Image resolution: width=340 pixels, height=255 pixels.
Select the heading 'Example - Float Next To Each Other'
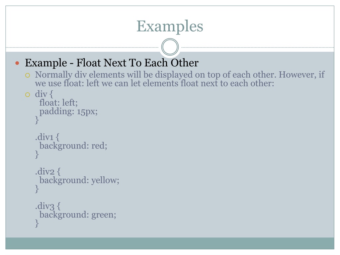pos(112,63)
